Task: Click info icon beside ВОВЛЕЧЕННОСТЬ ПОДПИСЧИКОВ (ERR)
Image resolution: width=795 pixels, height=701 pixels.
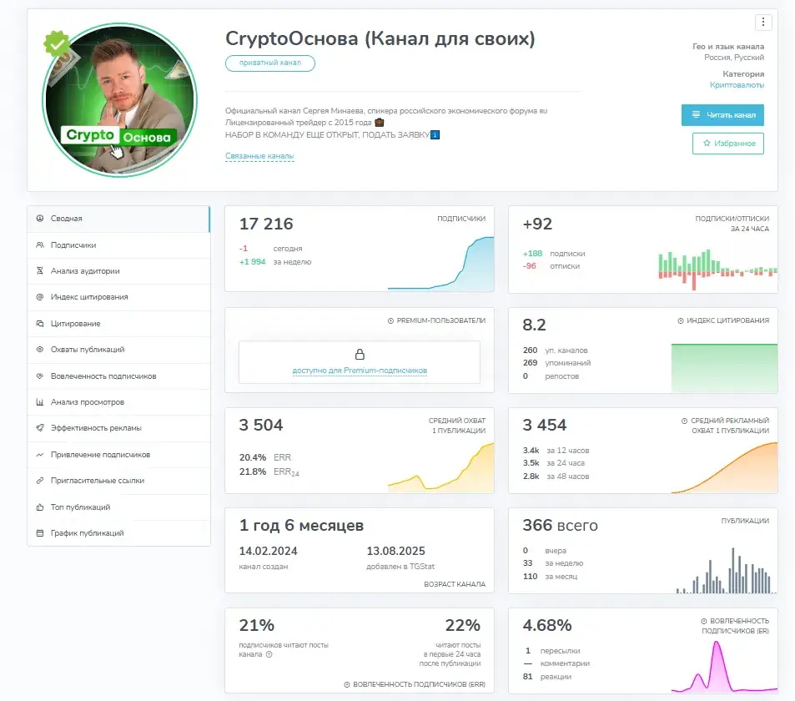Action: click(347, 685)
